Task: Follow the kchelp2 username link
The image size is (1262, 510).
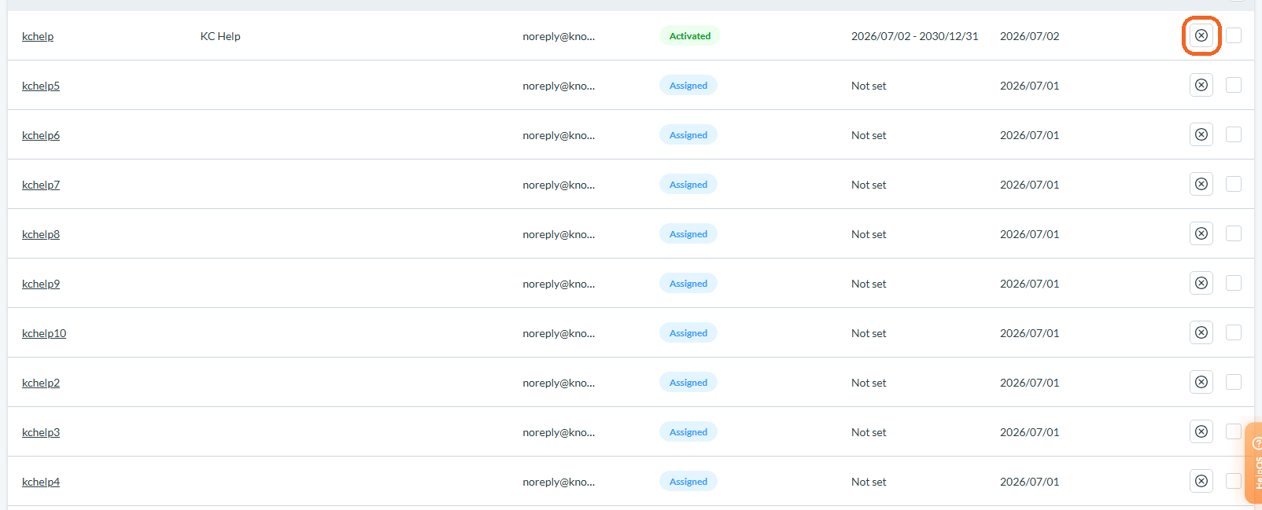Action: click(x=41, y=383)
